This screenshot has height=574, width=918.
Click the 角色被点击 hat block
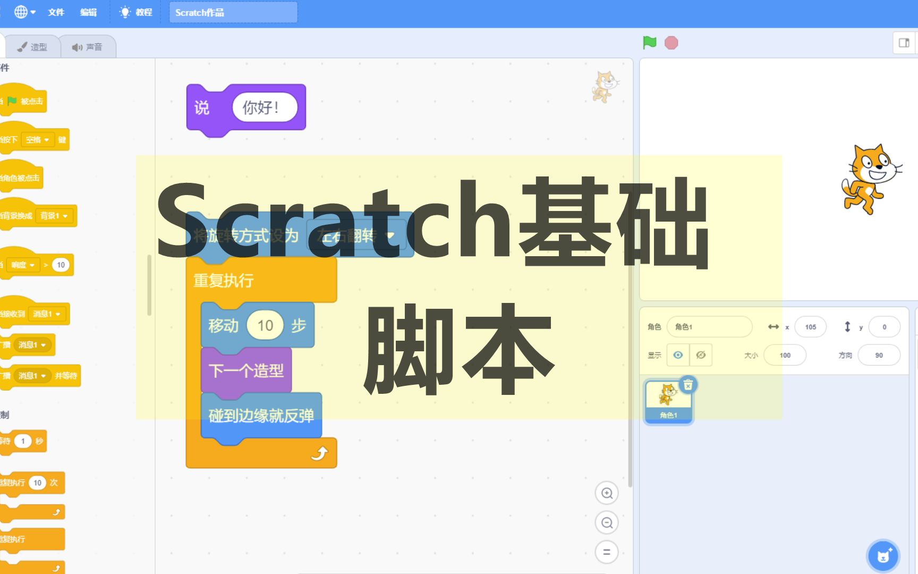tap(20, 178)
